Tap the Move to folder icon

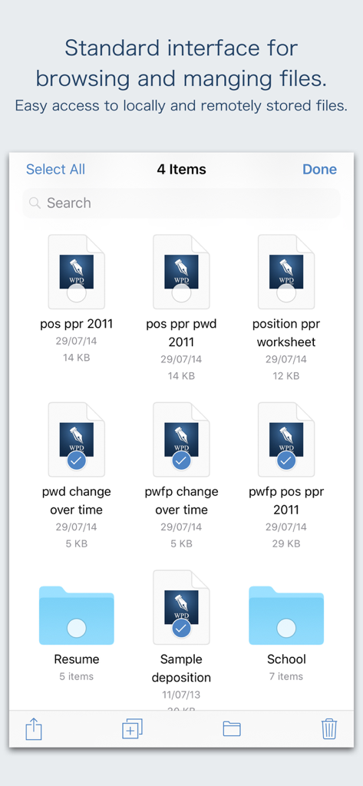[232, 729]
